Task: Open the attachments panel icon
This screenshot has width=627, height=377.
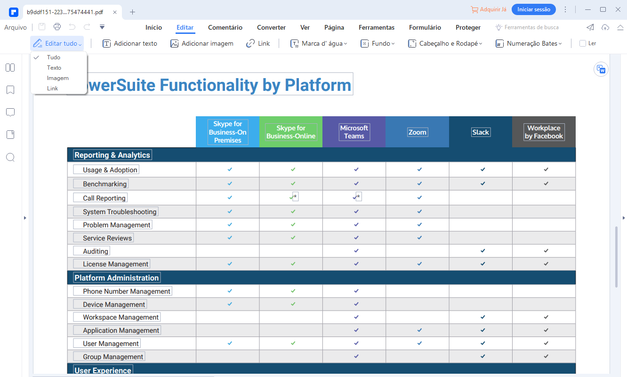Action: pos(10,135)
